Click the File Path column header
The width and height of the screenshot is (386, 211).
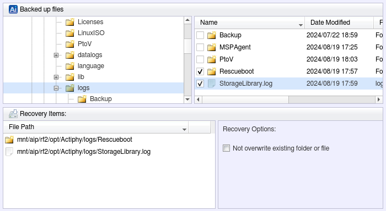96,127
